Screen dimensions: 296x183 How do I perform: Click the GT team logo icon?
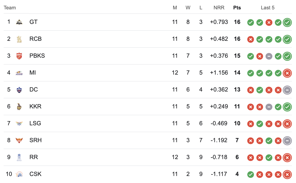tap(19, 22)
